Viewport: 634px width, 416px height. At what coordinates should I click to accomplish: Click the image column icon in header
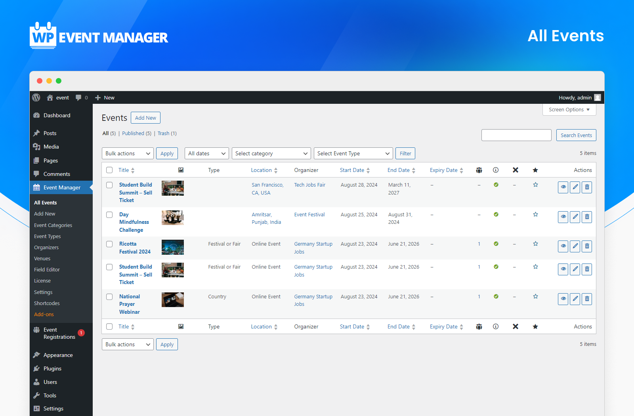click(x=181, y=170)
